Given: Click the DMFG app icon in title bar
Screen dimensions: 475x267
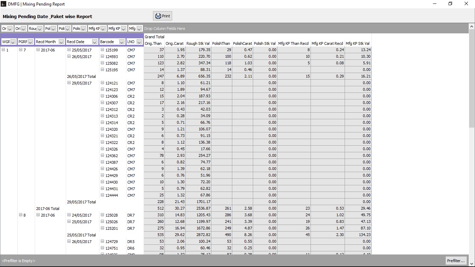Looking at the screenshot, I should 4,4.
